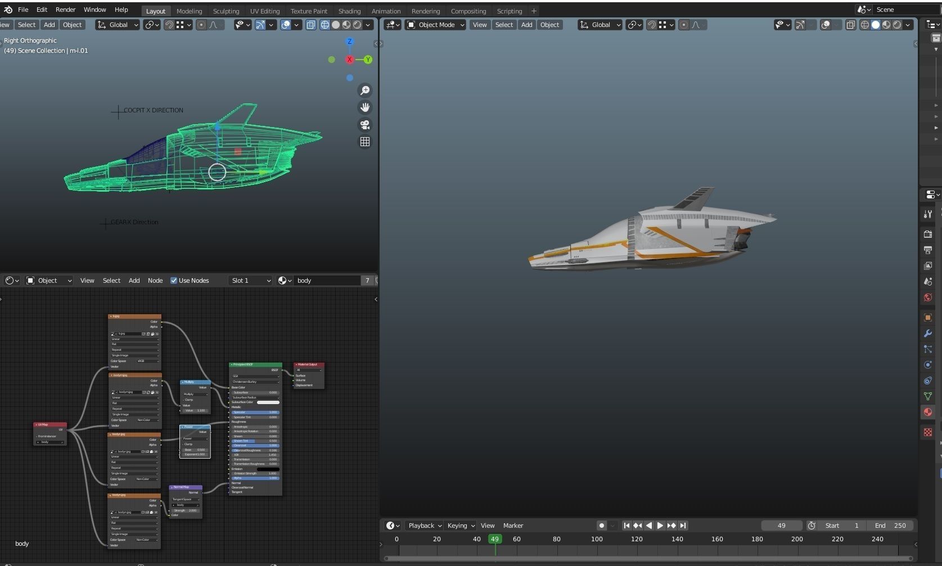
Task: Toggle X-ray in left viewport header
Action: [310, 25]
